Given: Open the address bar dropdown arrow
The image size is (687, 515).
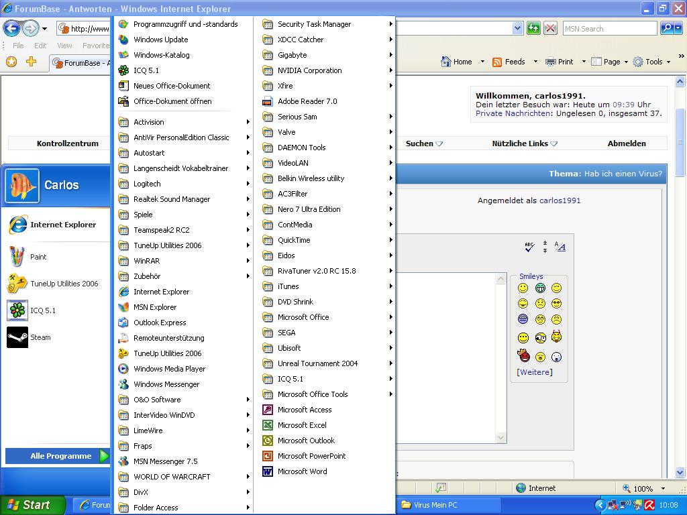Looking at the screenshot, I should click(517, 29).
